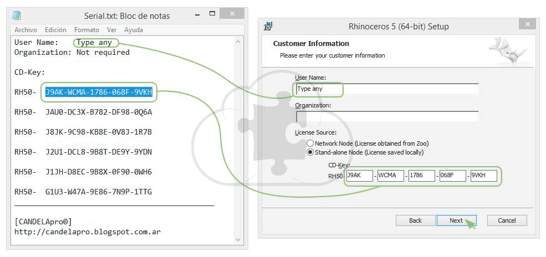
Task: Click the 'CD-Key:' line in Notepad
Action: tap(29, 73)
